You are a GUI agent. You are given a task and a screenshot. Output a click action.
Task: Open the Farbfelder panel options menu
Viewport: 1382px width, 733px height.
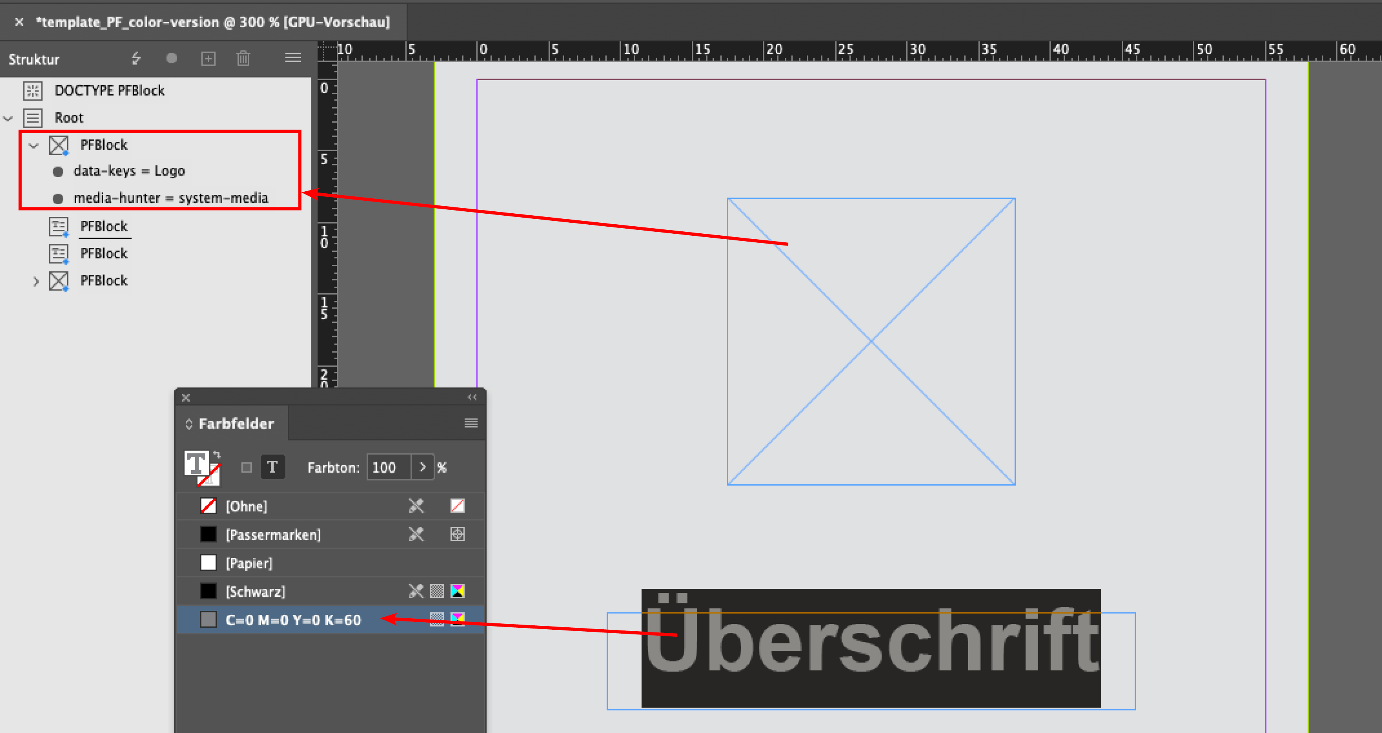coord(470,423)
